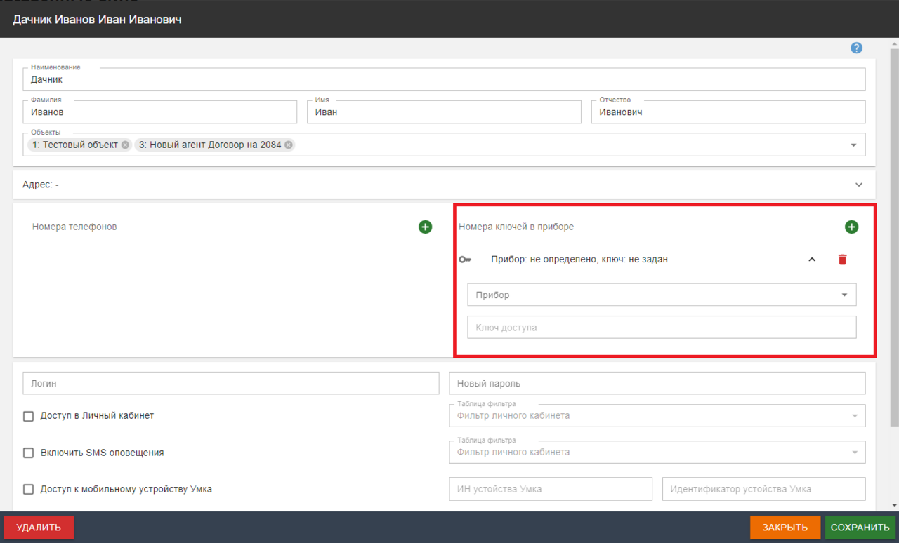Click the 'Ключ доступа' input field
899x543 pixels.
pos(661,328)
